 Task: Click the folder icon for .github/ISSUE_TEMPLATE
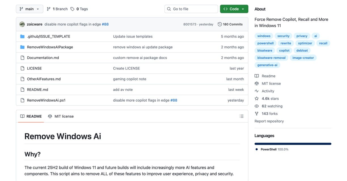(22, 36)
